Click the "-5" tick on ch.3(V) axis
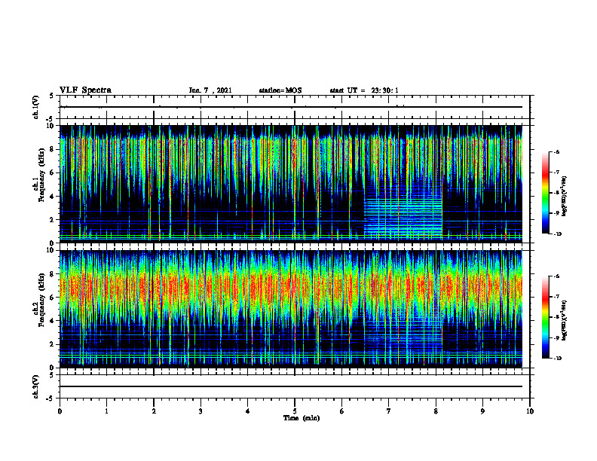 (51, 398)
